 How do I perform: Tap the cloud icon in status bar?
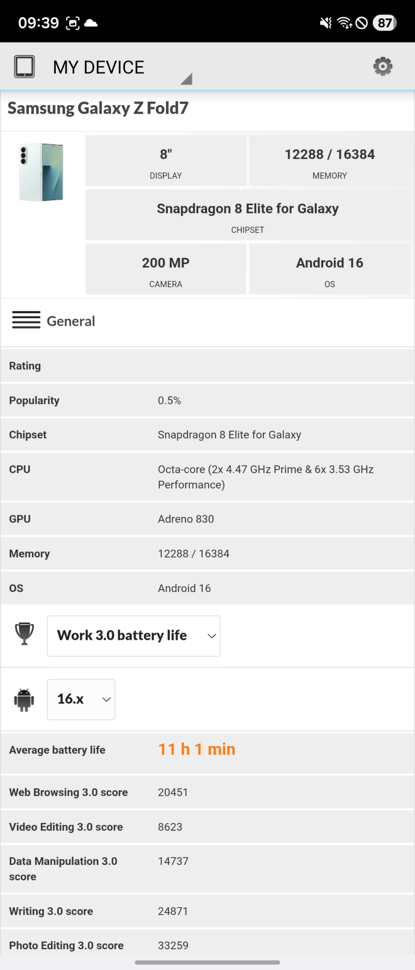click(x=91, y=23)
